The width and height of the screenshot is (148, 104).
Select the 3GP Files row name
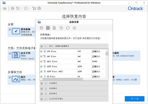(52, 51)
